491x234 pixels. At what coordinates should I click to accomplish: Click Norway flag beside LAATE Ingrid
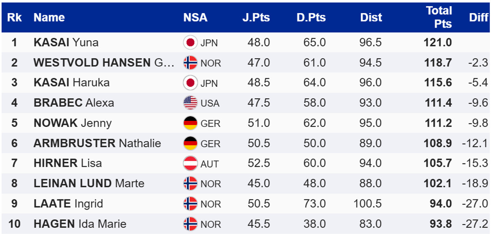coord(190,204)
